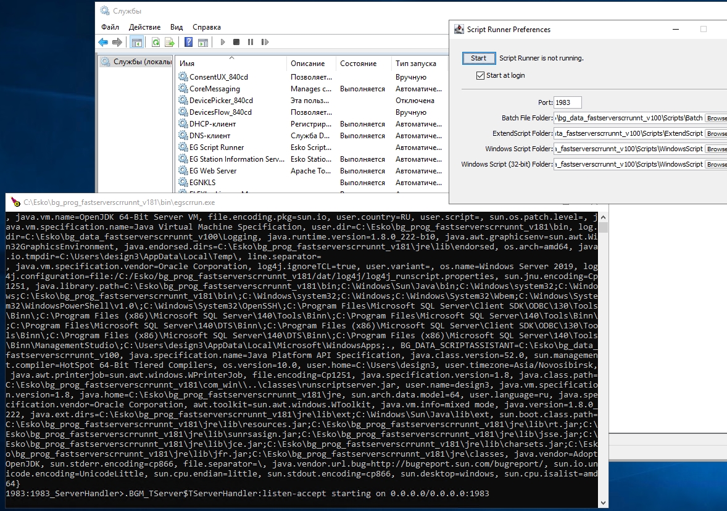The height and width of the screenshot is (511, 727).
Task: Click the pause service icon in the toolbar
Action: pos(251,42)
